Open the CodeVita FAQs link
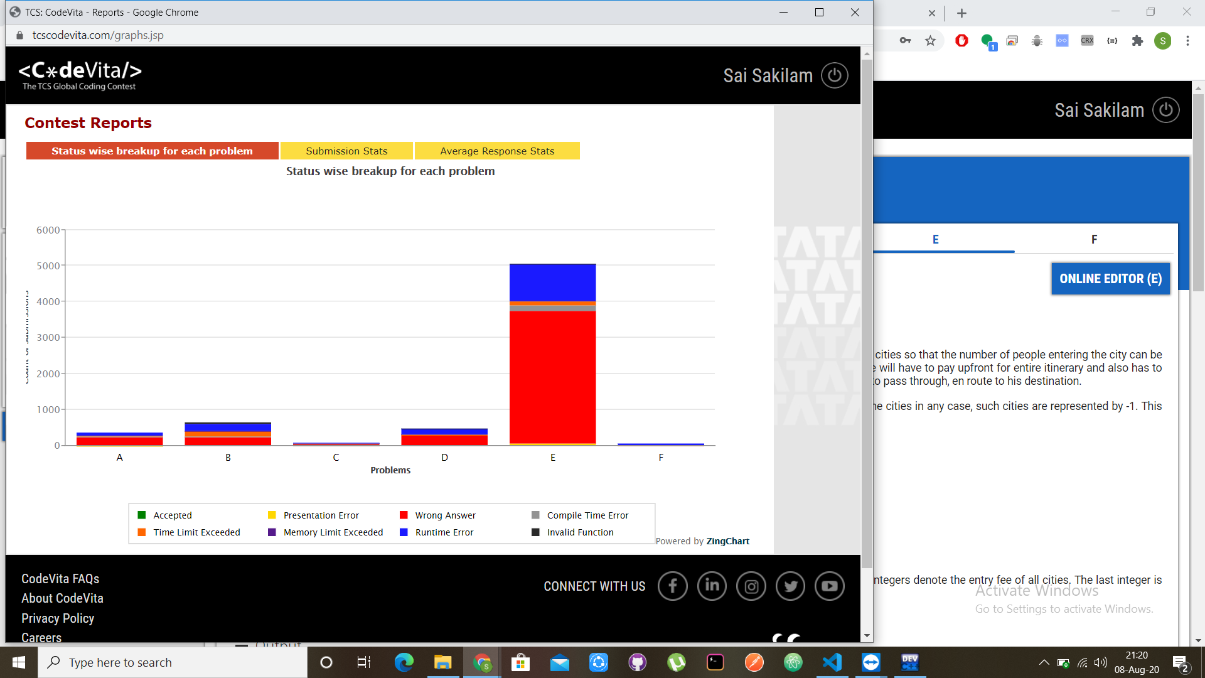This screenshot has width=1205, height=678. [x=60, y=579]
